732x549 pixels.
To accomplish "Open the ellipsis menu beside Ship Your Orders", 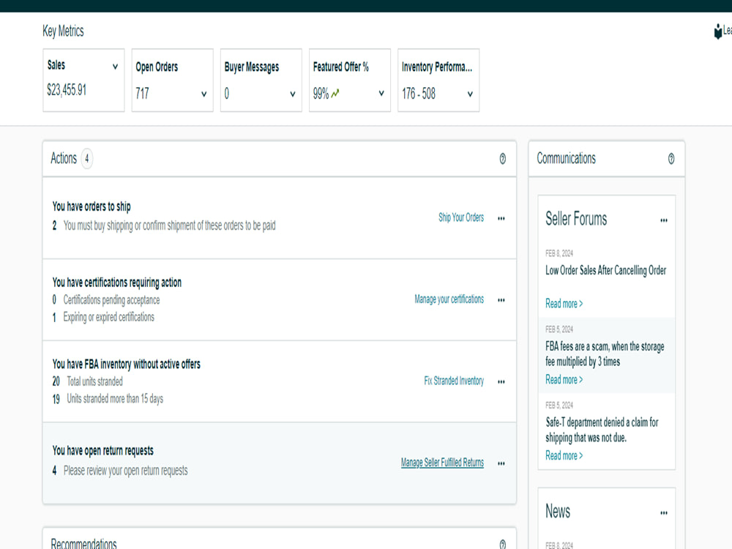I will [501, 217].
